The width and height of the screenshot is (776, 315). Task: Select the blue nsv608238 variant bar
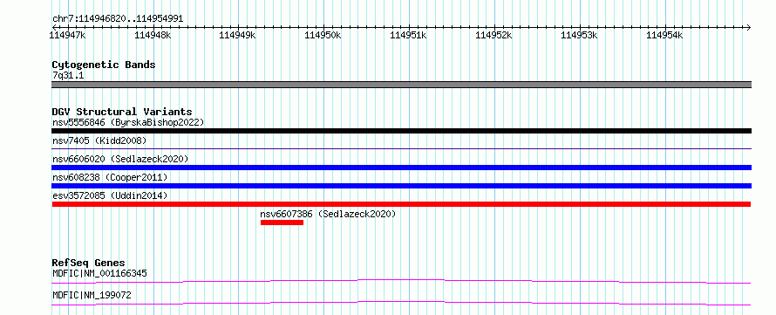[x=401, y=186]
